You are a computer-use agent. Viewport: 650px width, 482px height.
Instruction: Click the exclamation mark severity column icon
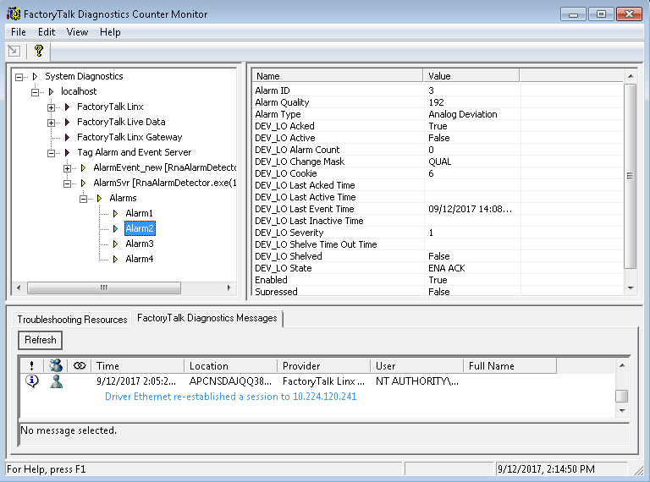tap(31, 366)
